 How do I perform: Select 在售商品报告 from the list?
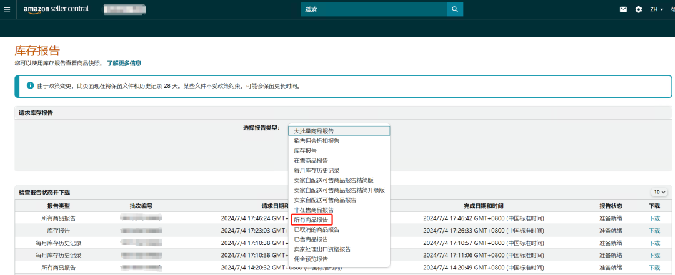(x=311, y=160)
